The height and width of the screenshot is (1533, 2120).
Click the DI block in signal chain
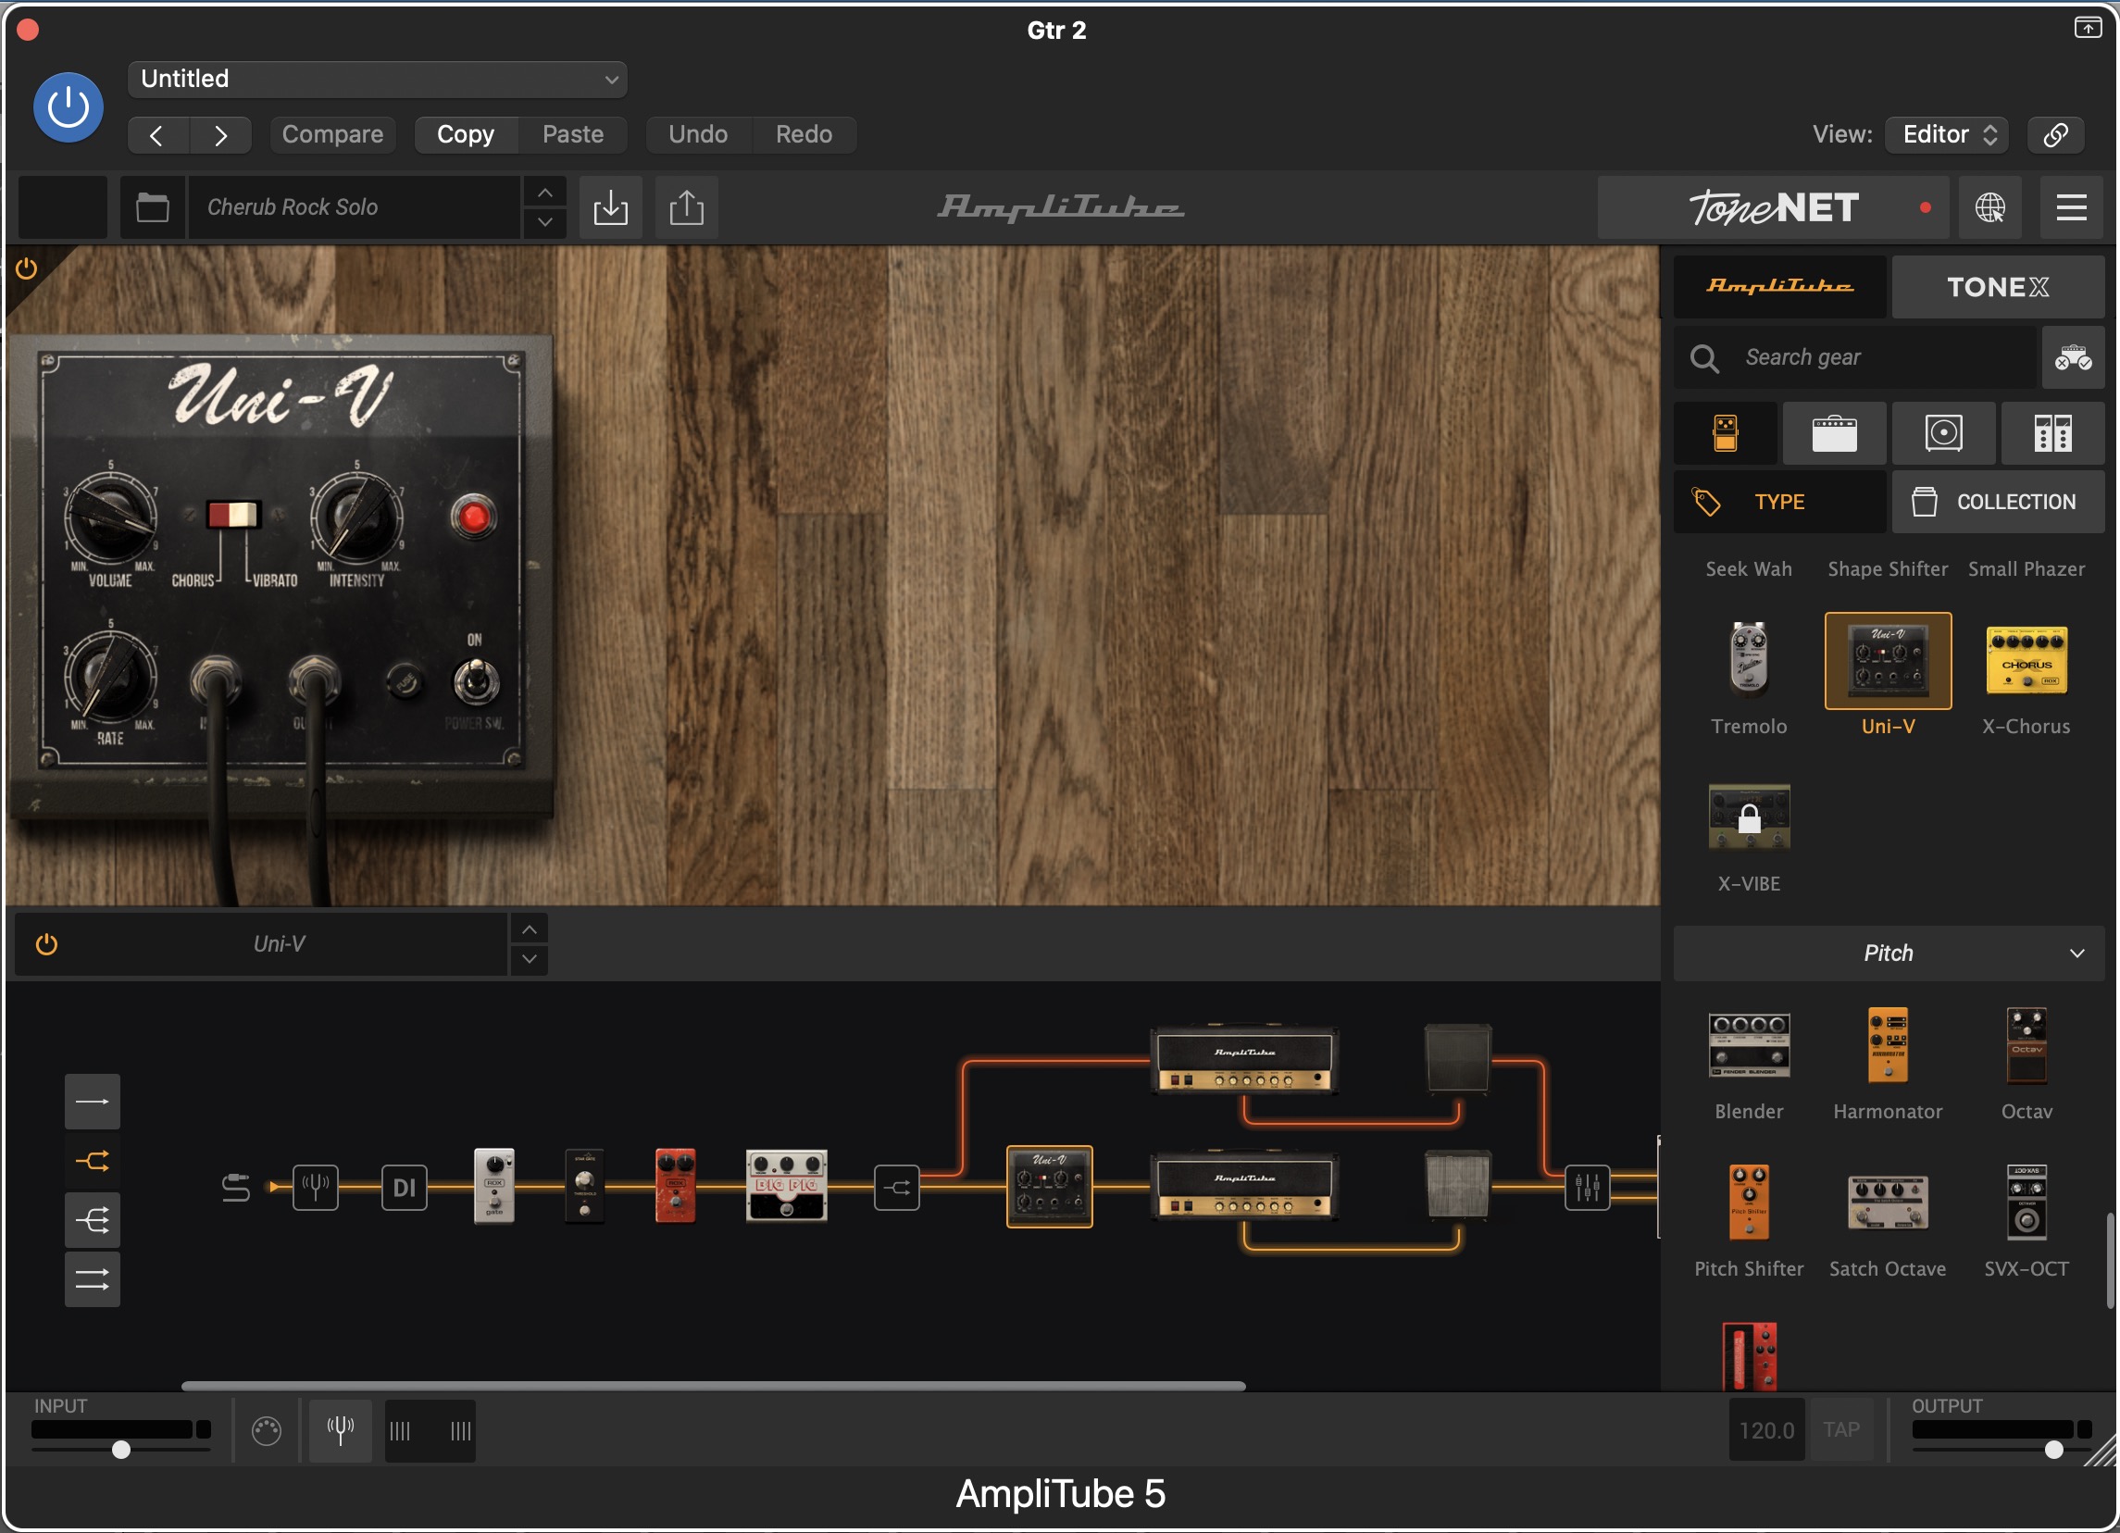(x=404, y=1187)
